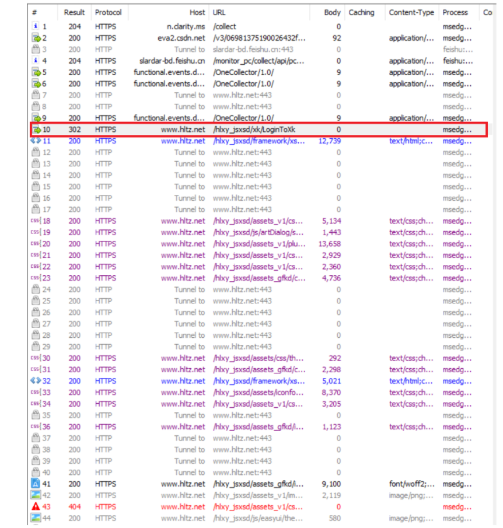This screenshot has width=503, height=528.
Task: Sort sessions by Body column header
Action: (332, 12)
